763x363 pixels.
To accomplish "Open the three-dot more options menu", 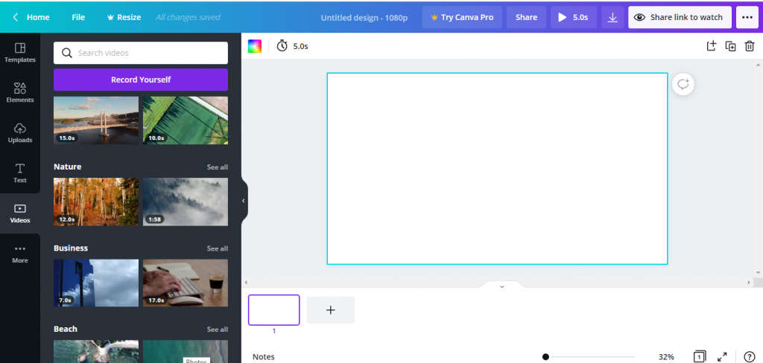I will (747, 18).
